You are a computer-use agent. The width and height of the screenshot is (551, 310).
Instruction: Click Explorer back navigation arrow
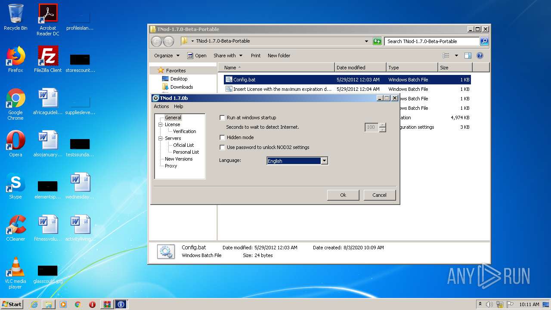tap(156, 41)
